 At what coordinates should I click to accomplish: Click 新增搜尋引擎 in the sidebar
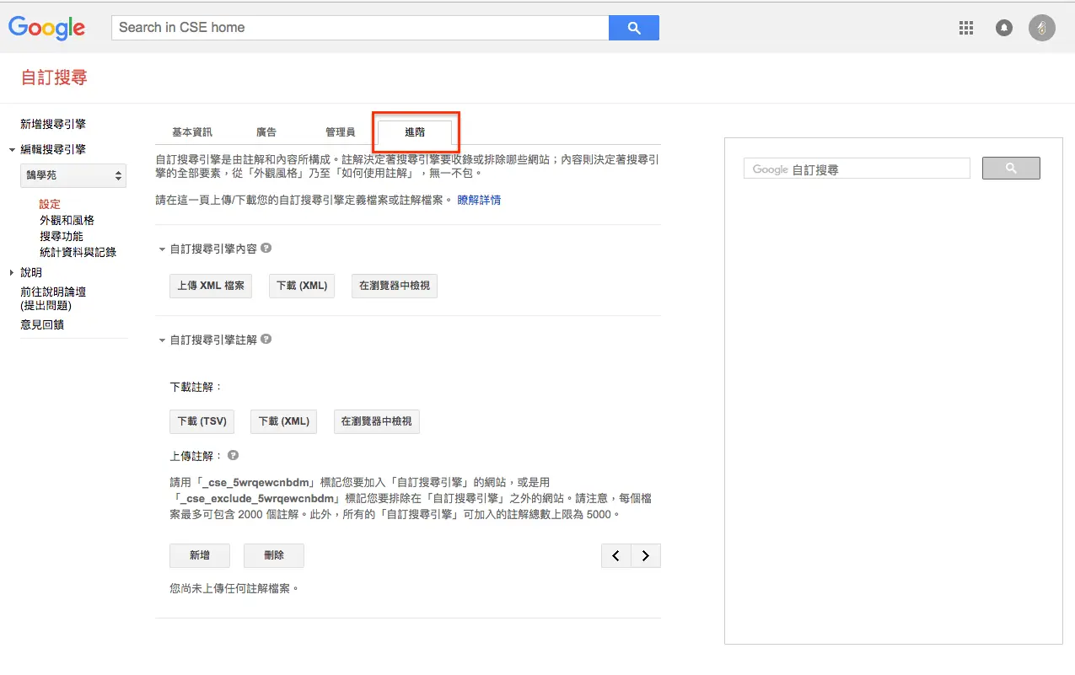click(53, 124)
